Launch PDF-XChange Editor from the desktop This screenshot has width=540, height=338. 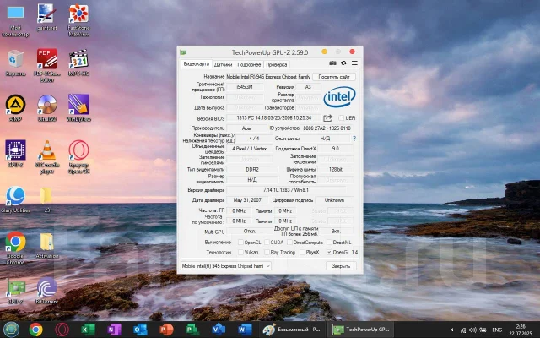click(x=47, y=66)
